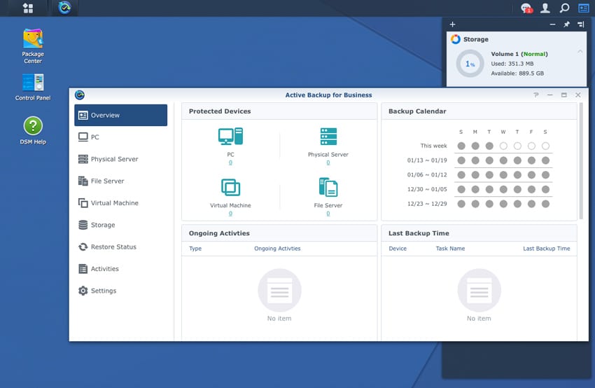The width and height of the screenshot is (595, 388).
Task: Select Overview in the sidebar
Action: [120, 115]
